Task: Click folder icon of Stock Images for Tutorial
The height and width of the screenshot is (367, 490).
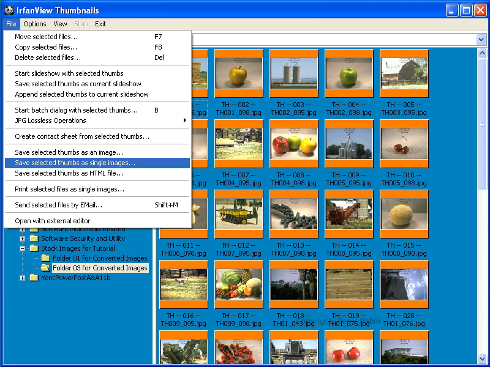Action: click(x=34, y=248)
